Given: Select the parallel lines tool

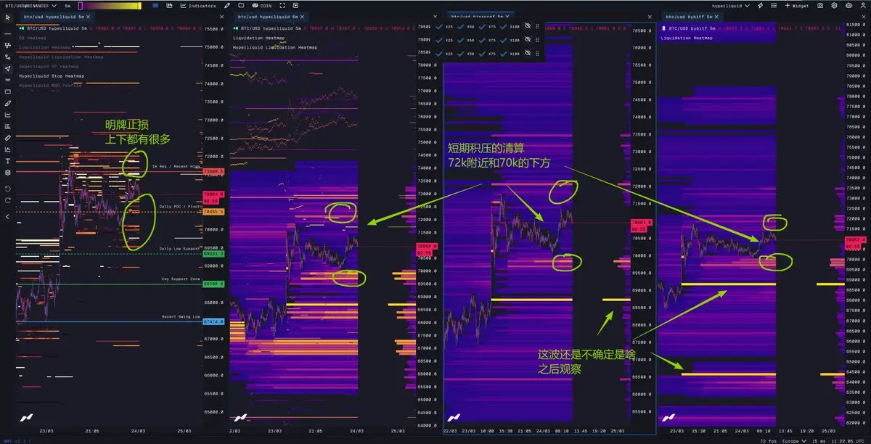Looking at the screenshot, I should [8, 80].
